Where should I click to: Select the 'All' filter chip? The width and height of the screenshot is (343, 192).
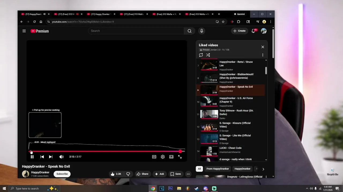(x=199, y=169)
